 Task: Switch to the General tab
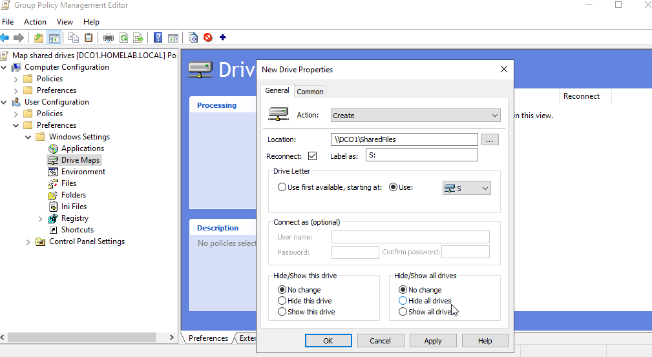click(277, 90)
